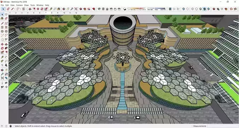Choose the 3D Text tool
The image size is (239, 128).
click(6, 65)
